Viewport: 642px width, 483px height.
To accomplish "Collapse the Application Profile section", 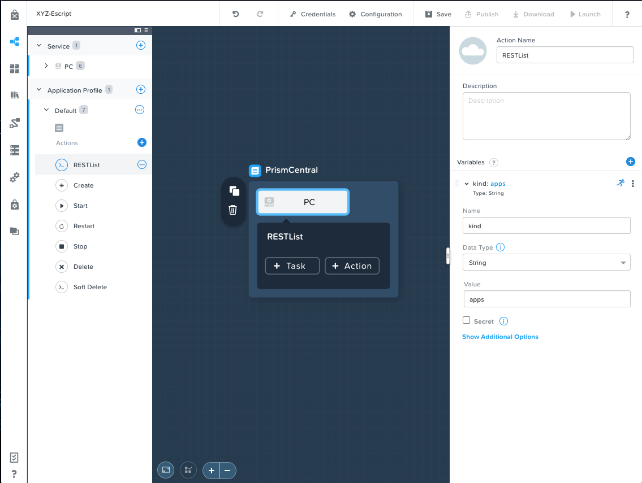I will click(39, 89).
